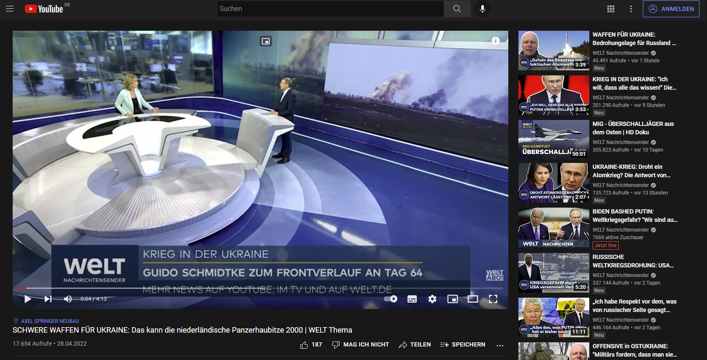This screenshot has width=707, height=360.
Task: Open RUSSISCHE WELTKRIEGSDROHUNG video title
Action: point(633,261)
